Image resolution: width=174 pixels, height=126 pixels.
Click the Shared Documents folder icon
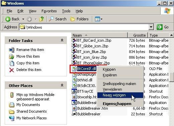tap(12, 112)
